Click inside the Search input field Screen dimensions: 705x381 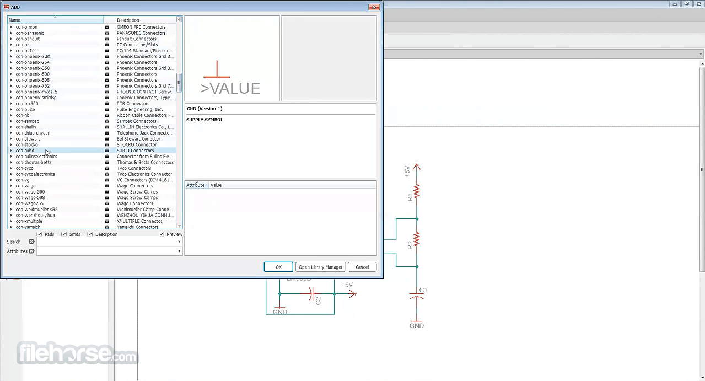coord(106,242)
